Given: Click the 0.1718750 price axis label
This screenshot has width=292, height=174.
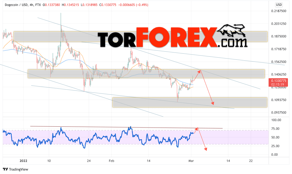Looking at the screenshot, I should [279, 49].
